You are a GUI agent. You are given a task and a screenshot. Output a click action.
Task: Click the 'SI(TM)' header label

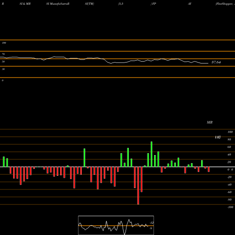tap(89, 4)
